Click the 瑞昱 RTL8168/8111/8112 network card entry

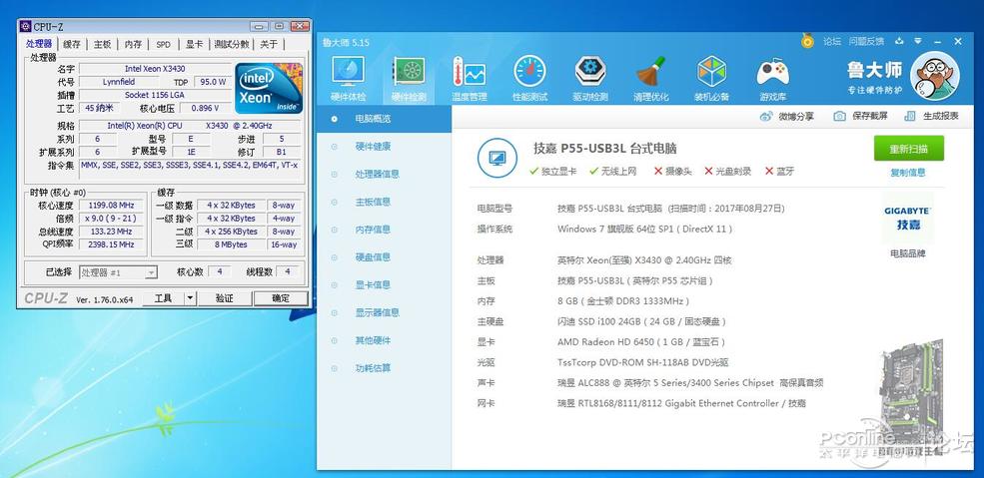(x=681, y=403)
